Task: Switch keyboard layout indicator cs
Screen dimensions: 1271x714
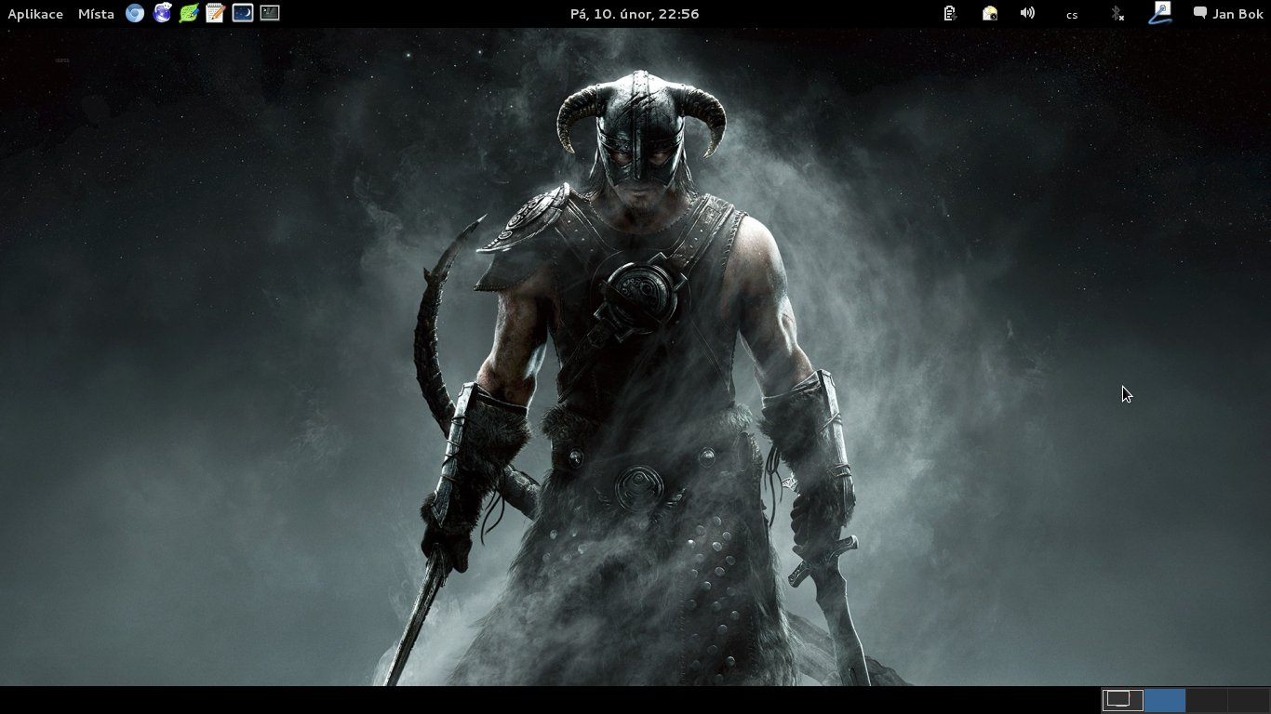Action: pos(1072,15)
